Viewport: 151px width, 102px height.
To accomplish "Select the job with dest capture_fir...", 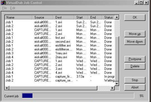I will pos(60,76).
